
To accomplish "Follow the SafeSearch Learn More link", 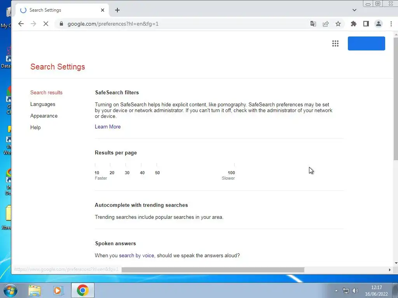I will coord(108,127).
